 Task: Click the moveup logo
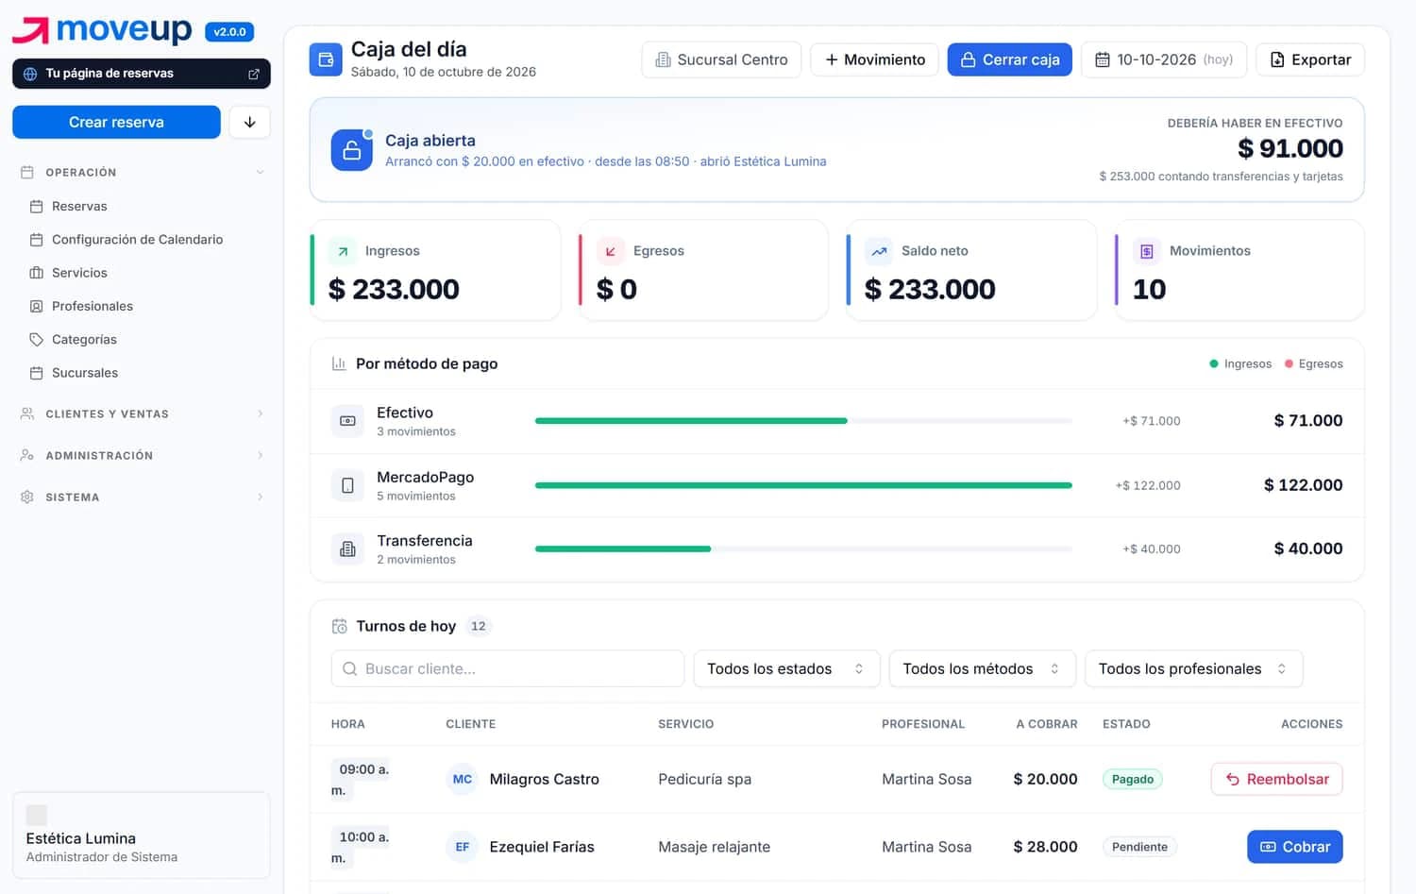coord(102,30)
